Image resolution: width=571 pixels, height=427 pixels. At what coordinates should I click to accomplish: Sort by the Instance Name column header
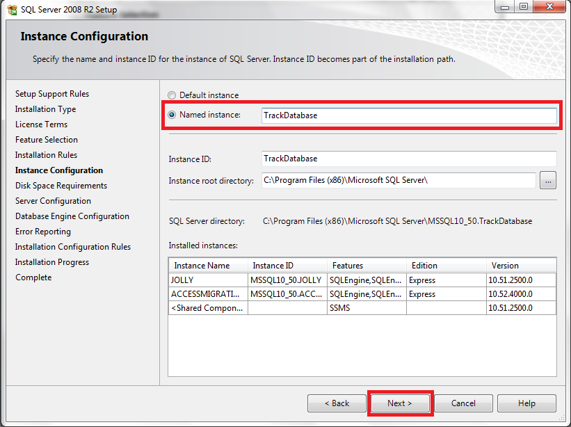pyautogui.click(x=208, y=266)
